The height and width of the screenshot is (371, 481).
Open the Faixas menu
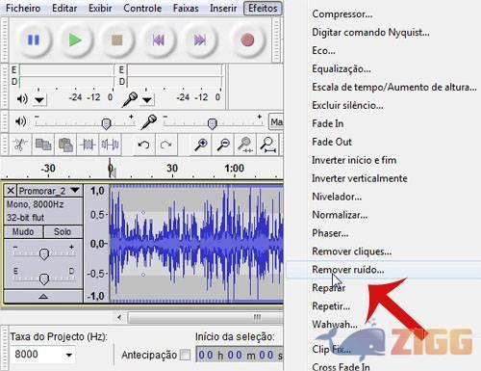coord(186,8)
